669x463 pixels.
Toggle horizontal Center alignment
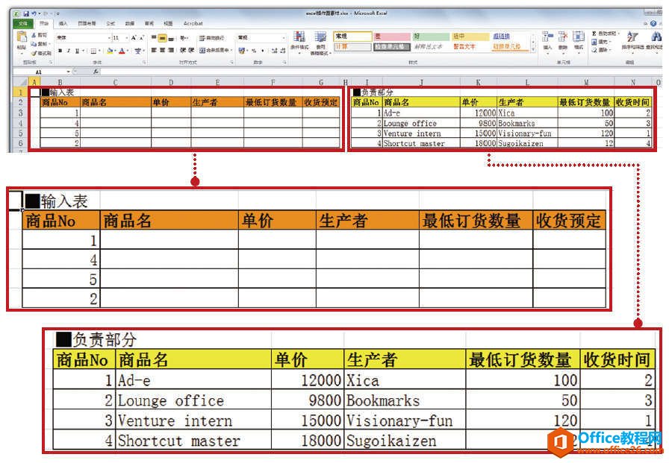[x=162, y=50]
